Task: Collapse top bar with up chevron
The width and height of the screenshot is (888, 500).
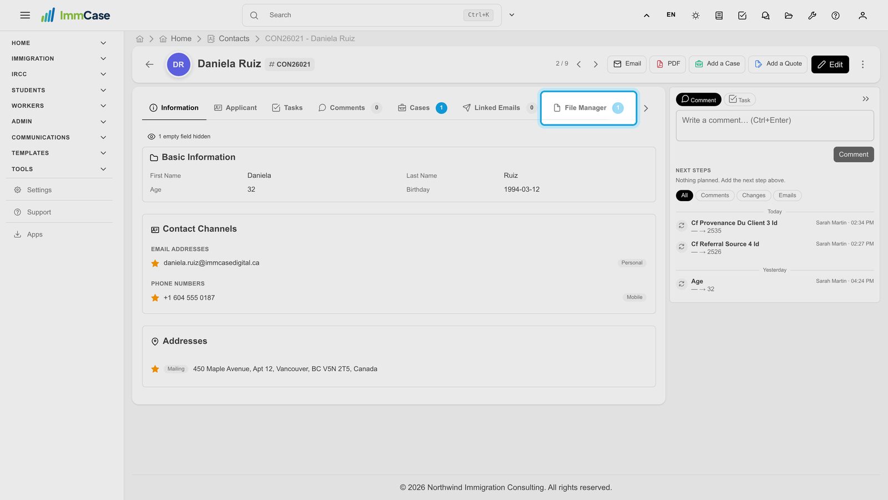Action: (x=647, y=16)
